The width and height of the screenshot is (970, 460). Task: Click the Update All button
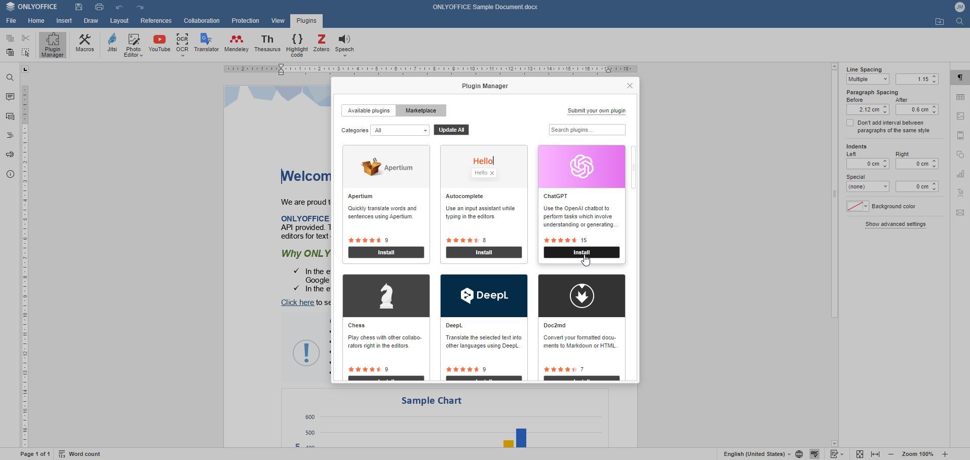tap(451, 130)
